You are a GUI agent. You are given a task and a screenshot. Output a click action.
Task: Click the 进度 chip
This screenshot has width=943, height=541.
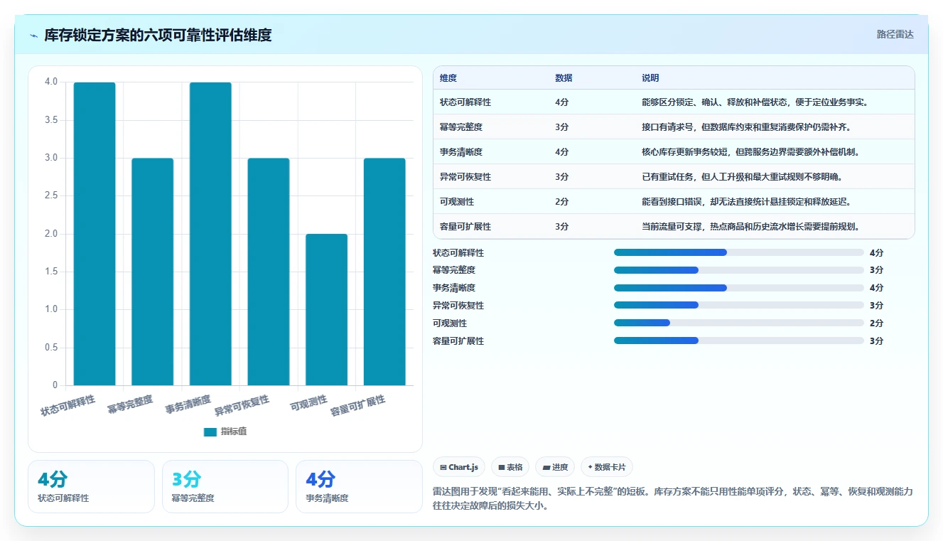click(x=555, y=467)
